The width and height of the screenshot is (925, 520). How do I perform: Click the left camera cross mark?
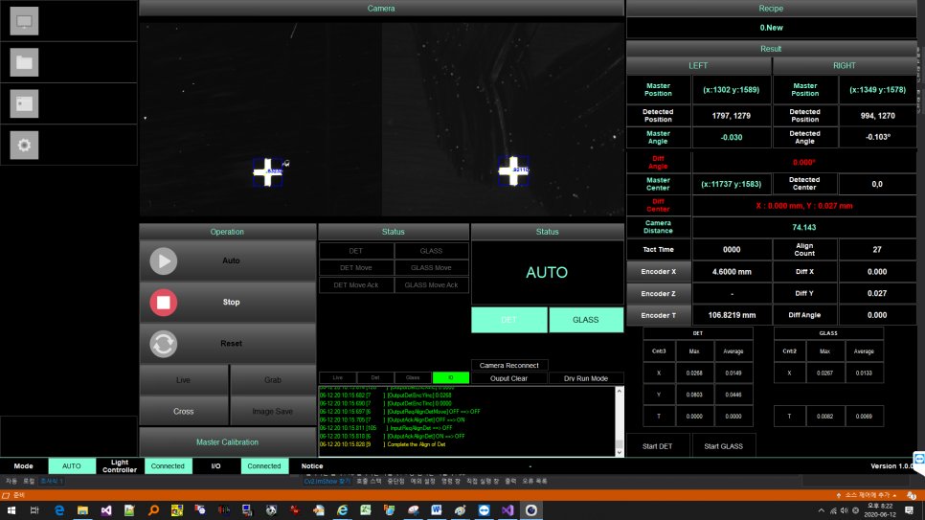267,172
